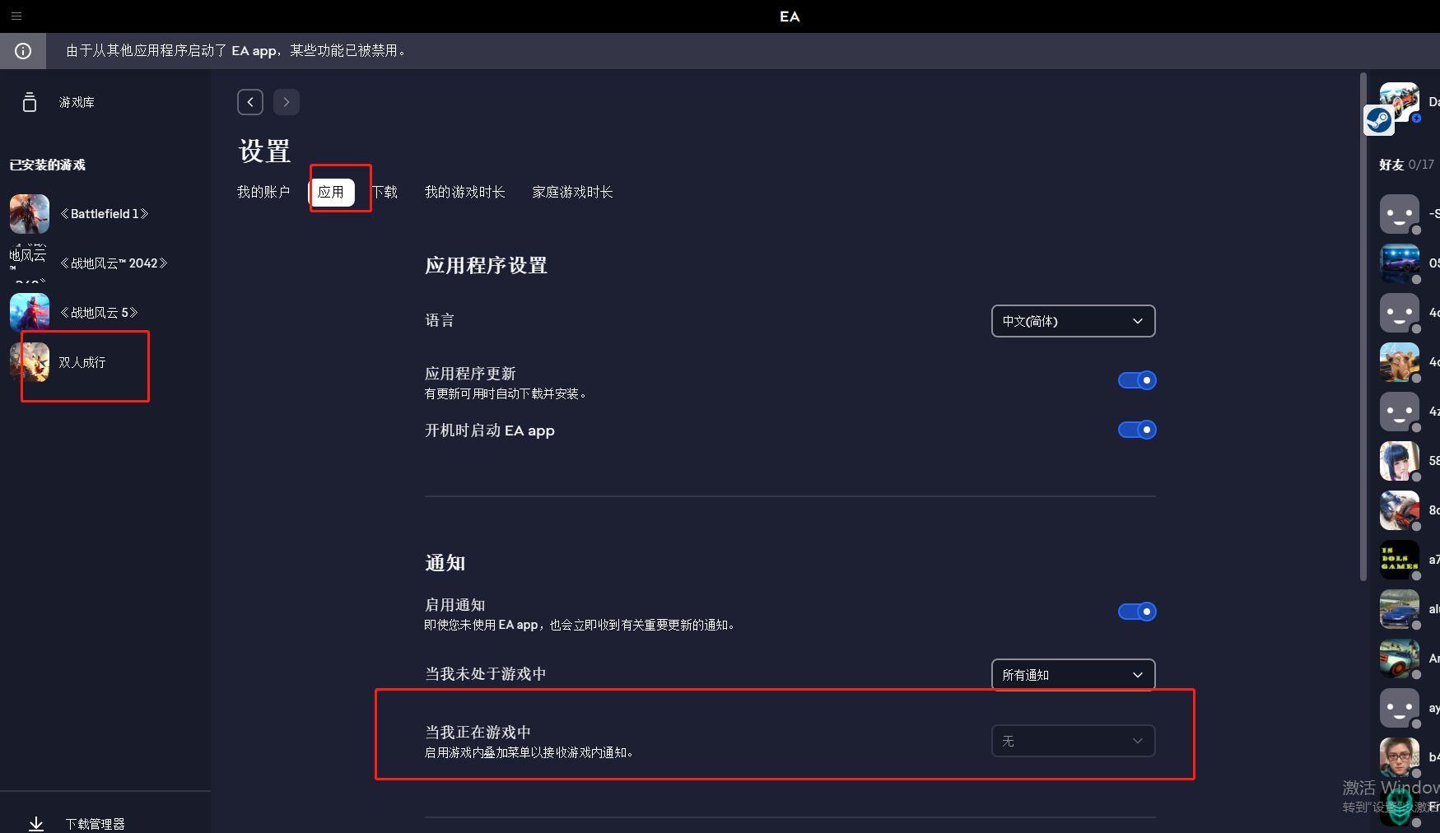Toggle the 启用通知 notifications switch
1440x833 pixels.
(x=1137, y=612)
